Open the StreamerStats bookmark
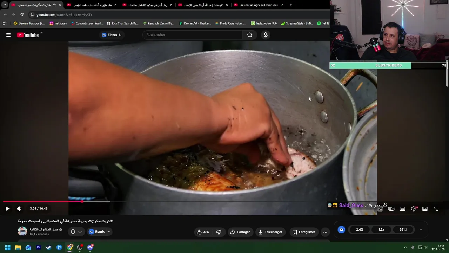This screenshot has width=449, height=253. (x=297, y=24)
